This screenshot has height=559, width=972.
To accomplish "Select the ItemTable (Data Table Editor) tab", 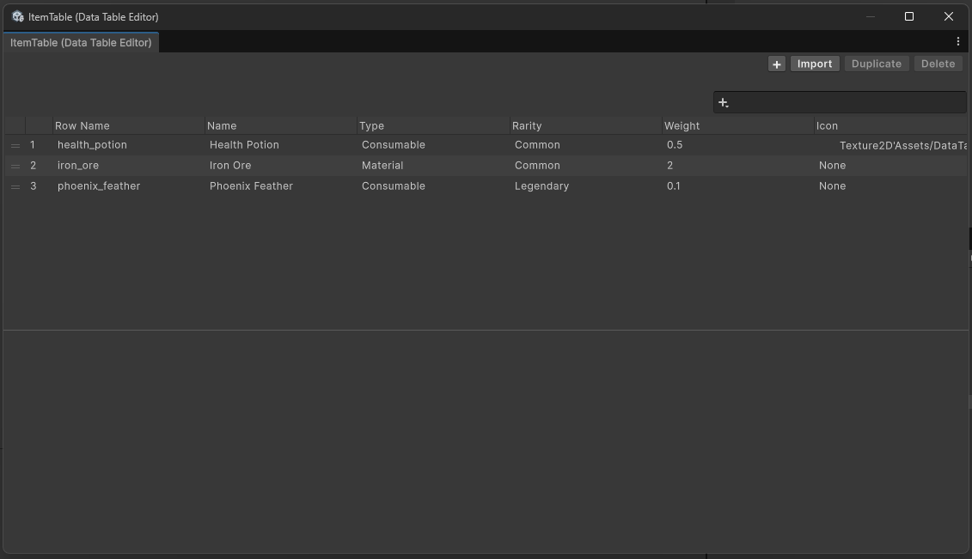I will point(81,42).
